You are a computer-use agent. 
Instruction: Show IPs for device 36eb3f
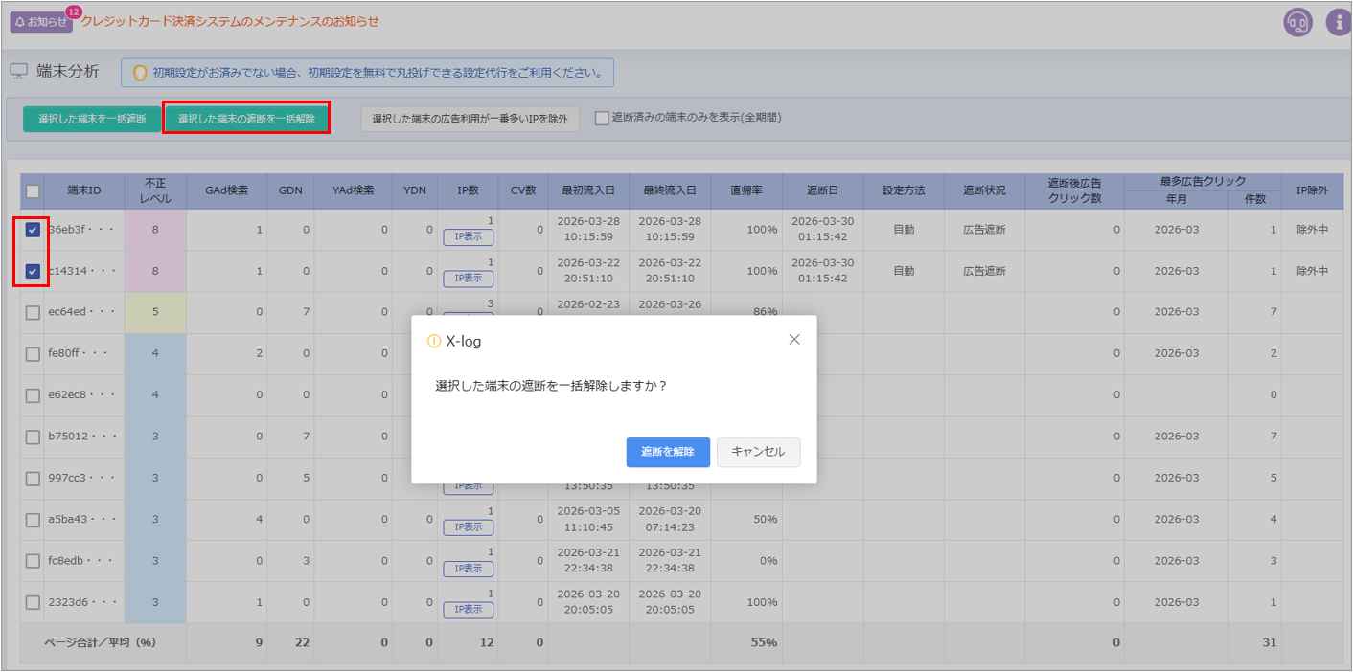point(468,237)
